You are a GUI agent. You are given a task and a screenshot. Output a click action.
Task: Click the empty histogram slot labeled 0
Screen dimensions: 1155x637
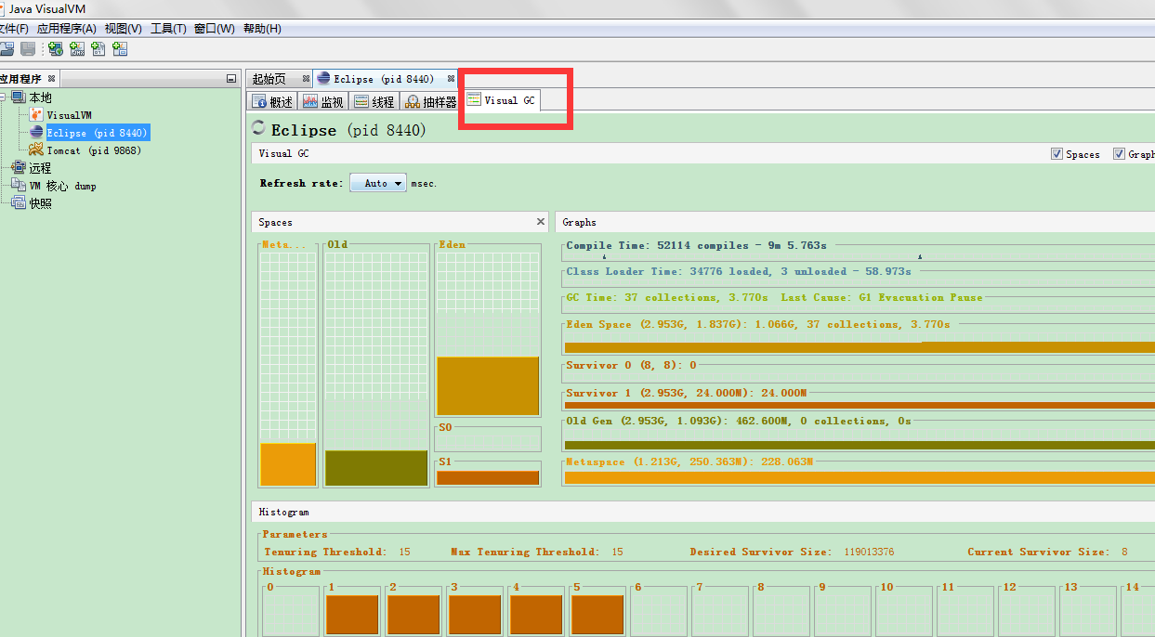click(291, 610)
